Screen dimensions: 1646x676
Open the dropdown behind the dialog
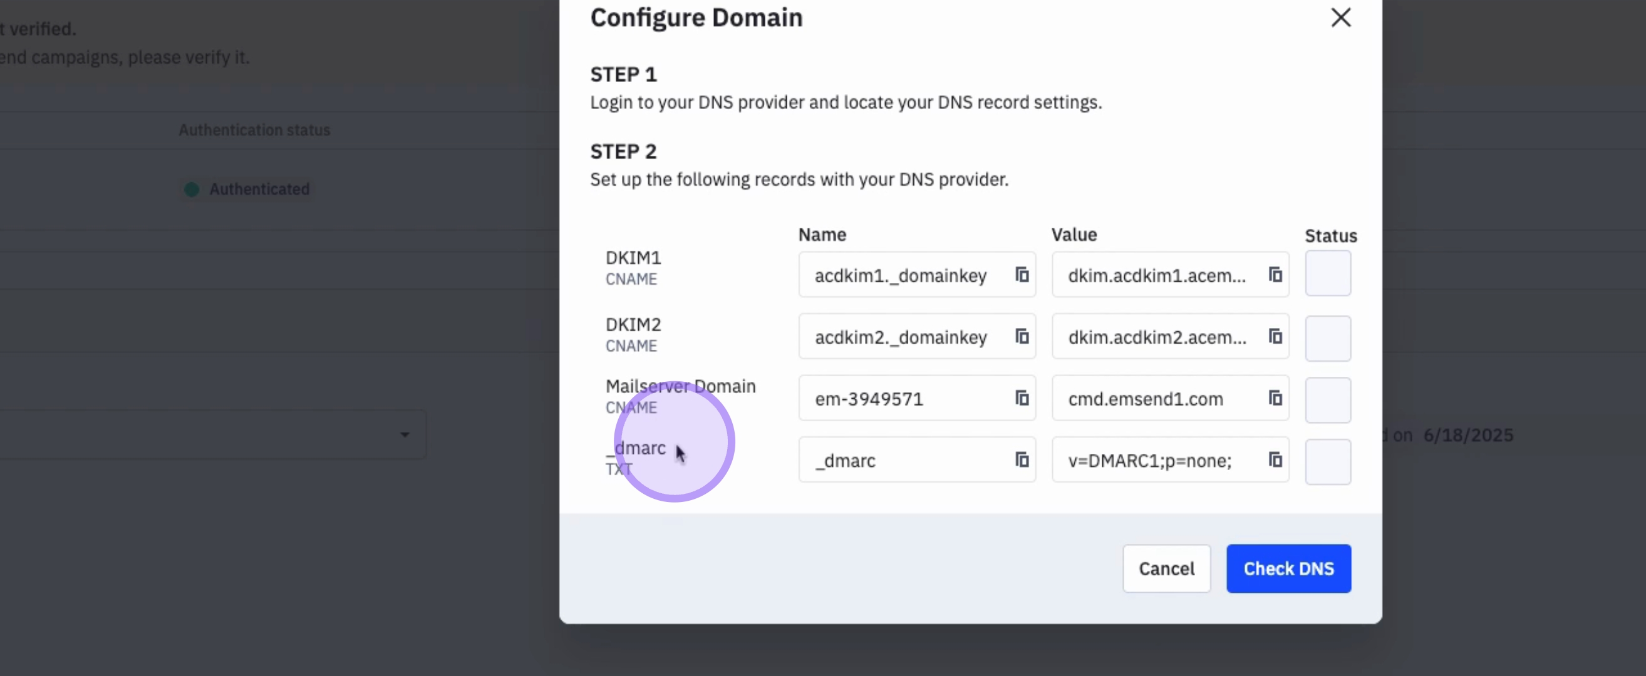(404, 435)
